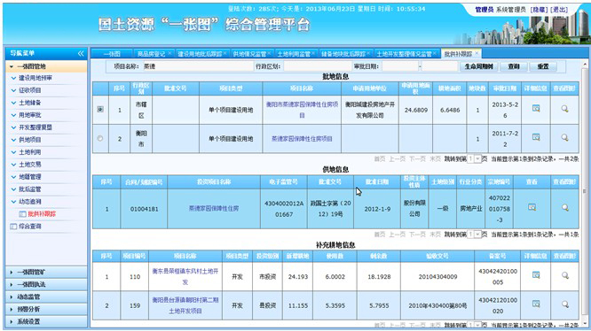Click the map magnifier icon in the 供地信息 row
This screenshot has width=591, height=331.
564,207
